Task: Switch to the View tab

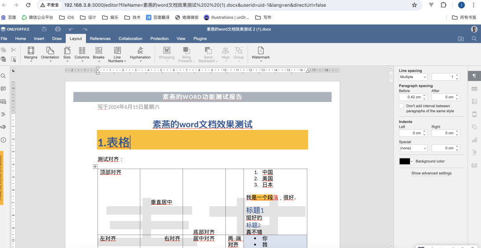Action: [x=181, y=39]
